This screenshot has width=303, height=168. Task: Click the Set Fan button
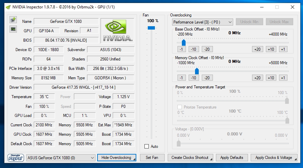[x=152, y=158]
